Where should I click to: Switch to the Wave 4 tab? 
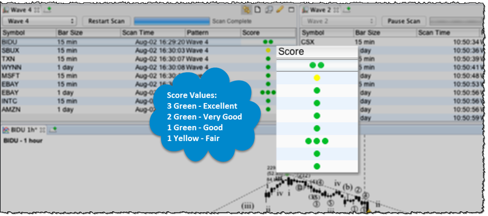tap(21, 10)
